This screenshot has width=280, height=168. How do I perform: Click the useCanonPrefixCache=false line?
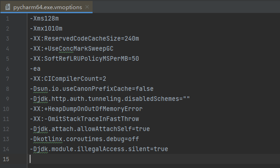(x=92, y=89)
